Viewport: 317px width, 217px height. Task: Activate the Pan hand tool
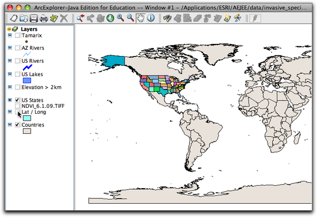pos(141,18)
